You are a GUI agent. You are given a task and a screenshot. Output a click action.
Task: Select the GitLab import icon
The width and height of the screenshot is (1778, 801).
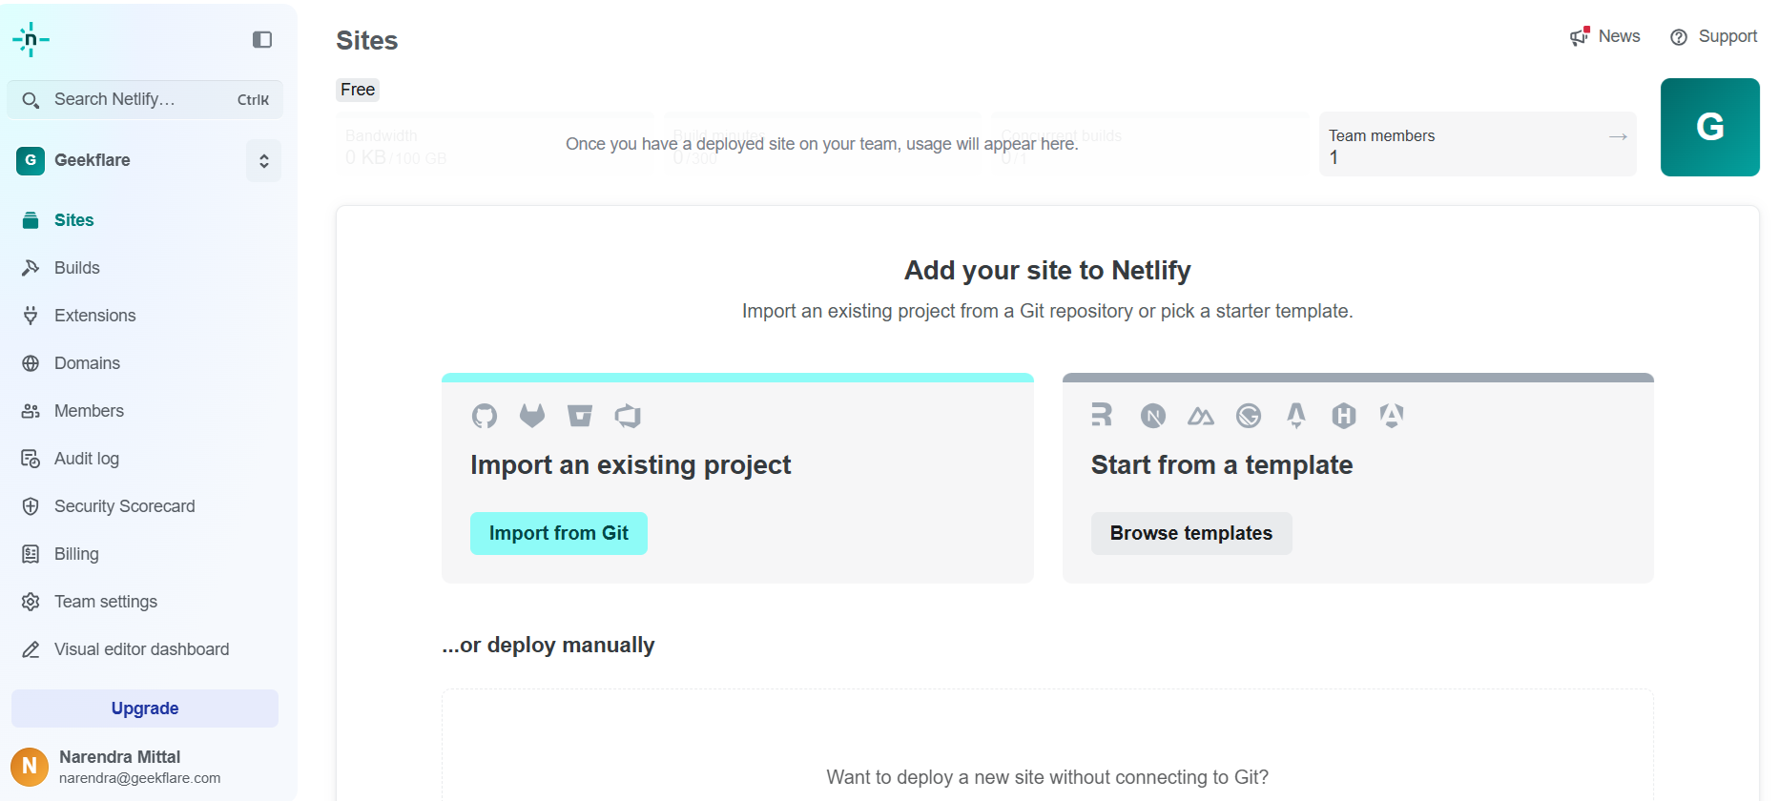(531, 416)
